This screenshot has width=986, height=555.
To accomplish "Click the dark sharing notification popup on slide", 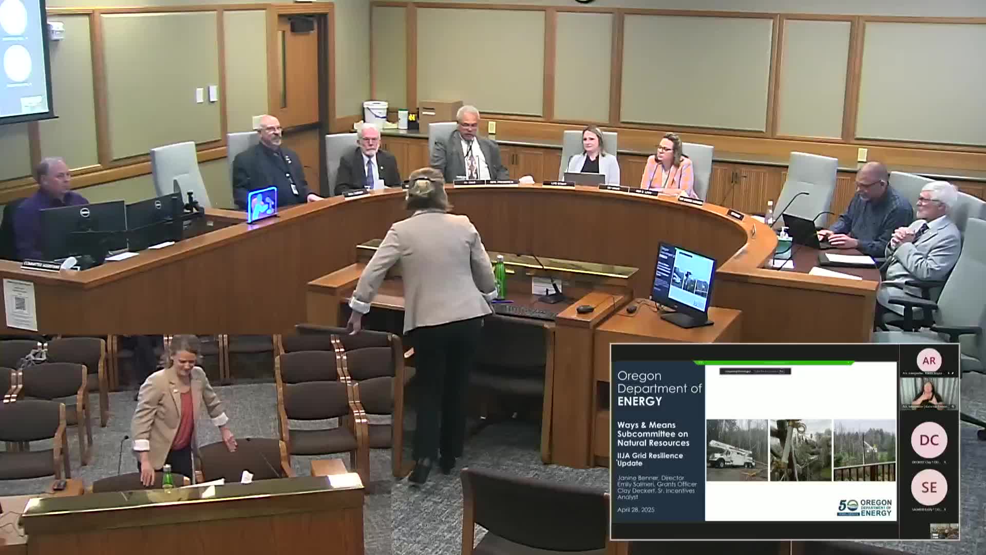I will (754, 371).
